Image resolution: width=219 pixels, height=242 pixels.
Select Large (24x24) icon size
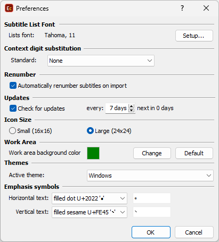90,131
